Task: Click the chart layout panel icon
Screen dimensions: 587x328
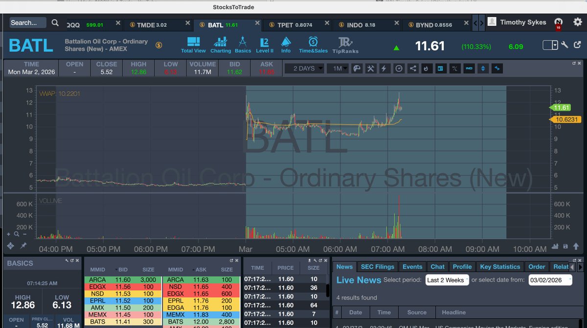Action: 441,68
